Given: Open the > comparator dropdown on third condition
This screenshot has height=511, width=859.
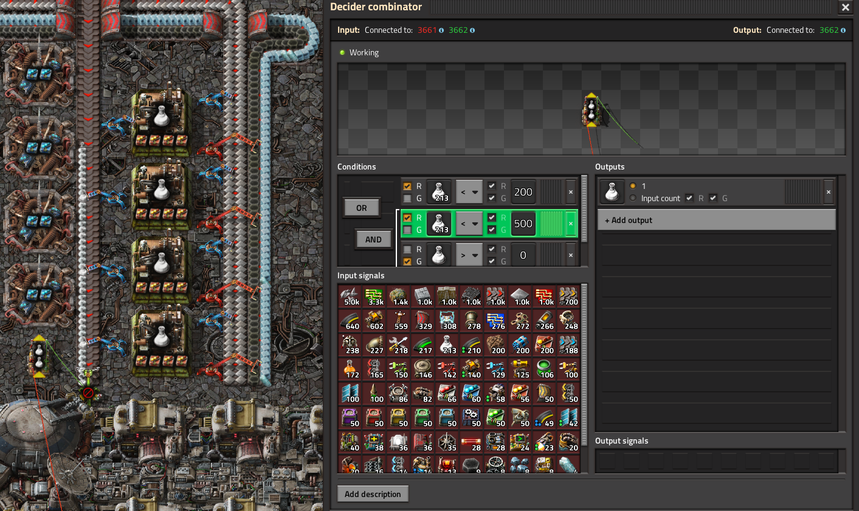Looking at the screenshot, I should click(x=469, y=255).
